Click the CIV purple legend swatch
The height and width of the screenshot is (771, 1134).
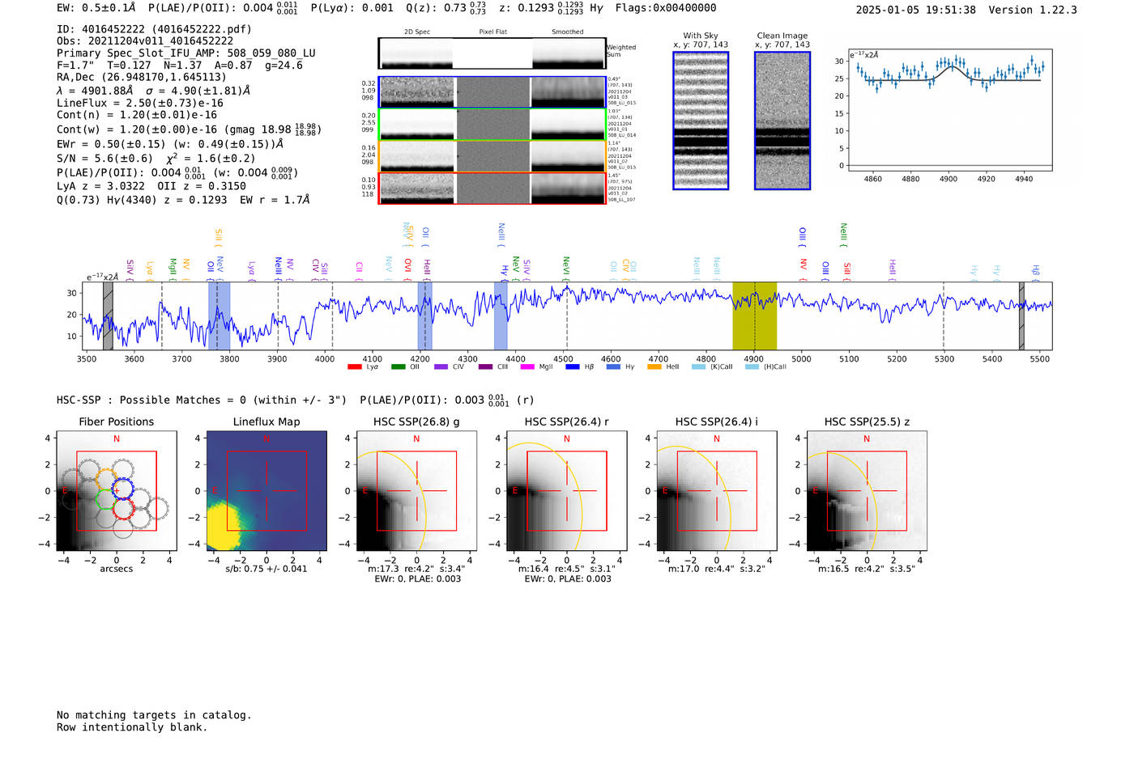[441, 367]
